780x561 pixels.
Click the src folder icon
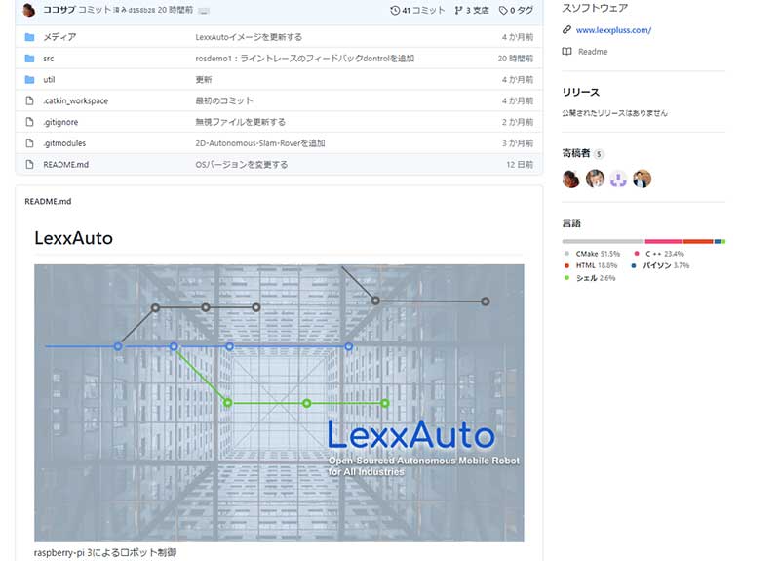coord(29,59)
